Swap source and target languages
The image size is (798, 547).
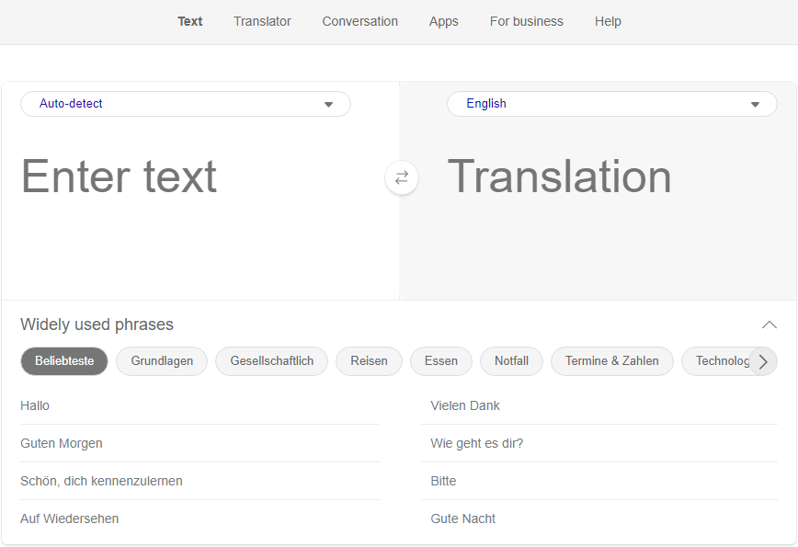tap(402, 177)
